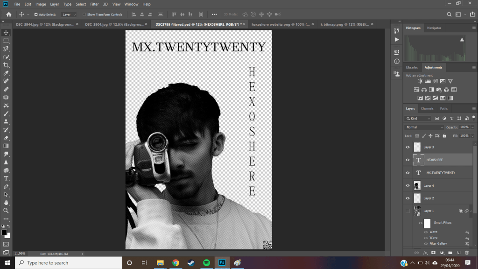Select the Zoom tool in toolbar
478x269 pixels.
(x=6, y=211)
